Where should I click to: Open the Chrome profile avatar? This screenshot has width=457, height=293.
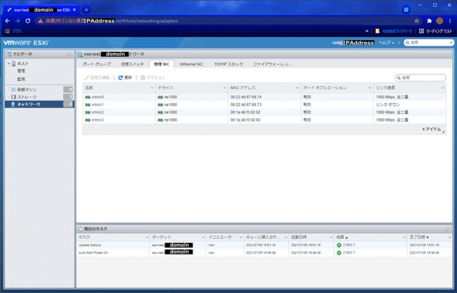coord(440,21)
